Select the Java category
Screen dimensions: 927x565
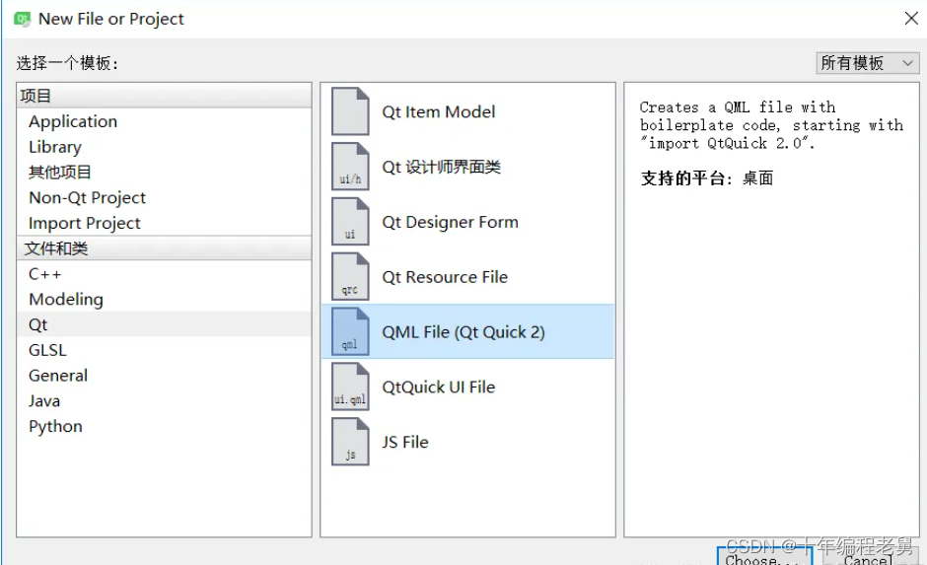(x=164, y=400)
